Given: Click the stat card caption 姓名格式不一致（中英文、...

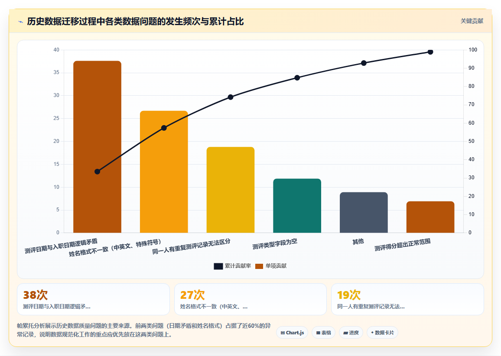Looking at the screenshot, I should [x=214, y=307].
